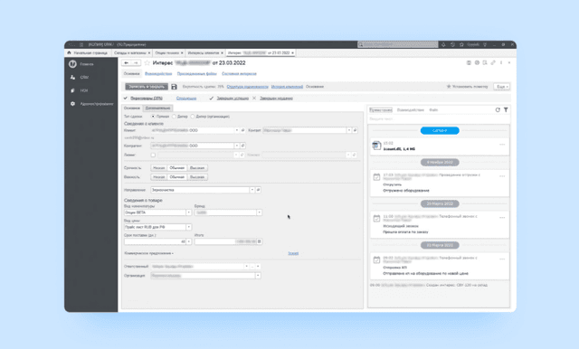Set Срочность to Обычная

click(177, 168)
